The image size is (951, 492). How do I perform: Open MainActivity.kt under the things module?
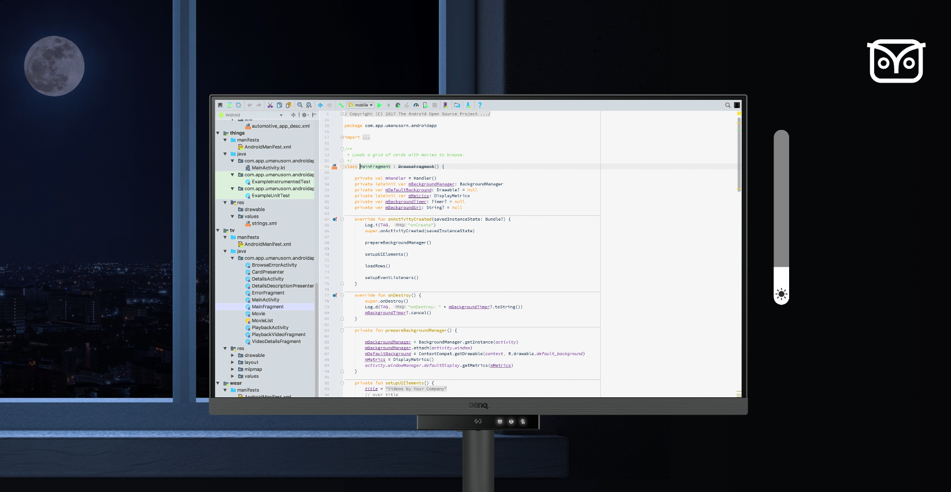point(268,167)
